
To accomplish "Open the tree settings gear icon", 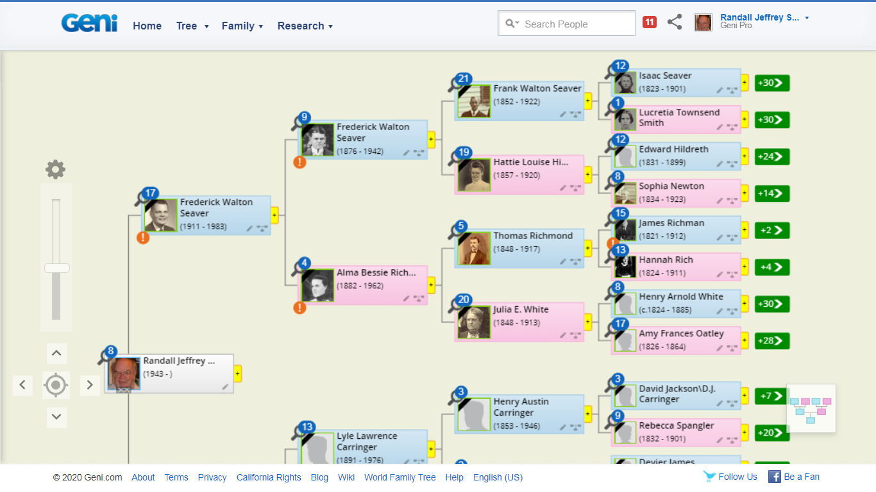I will point(55,169).
